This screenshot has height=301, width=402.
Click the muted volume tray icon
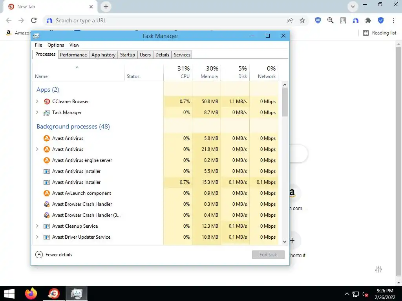365,294
